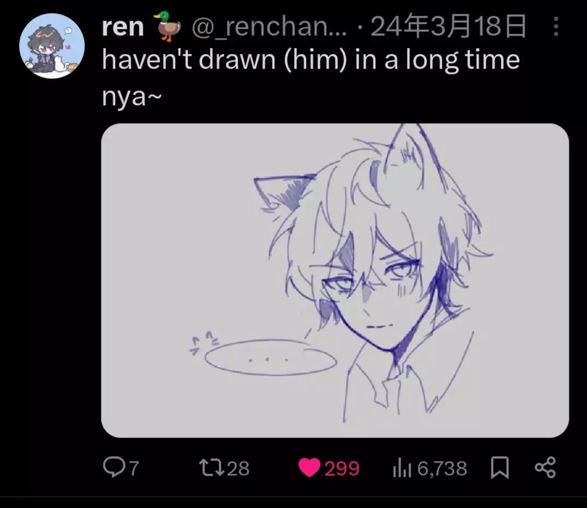Open the view analytics bar chart icon
This screenshot has height=508, width=587.
[x=400, y=468]
